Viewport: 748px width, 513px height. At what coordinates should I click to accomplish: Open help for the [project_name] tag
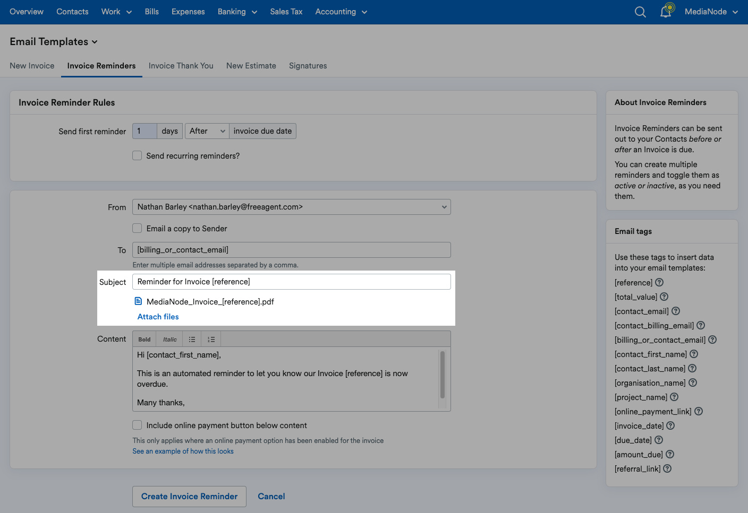674,397
